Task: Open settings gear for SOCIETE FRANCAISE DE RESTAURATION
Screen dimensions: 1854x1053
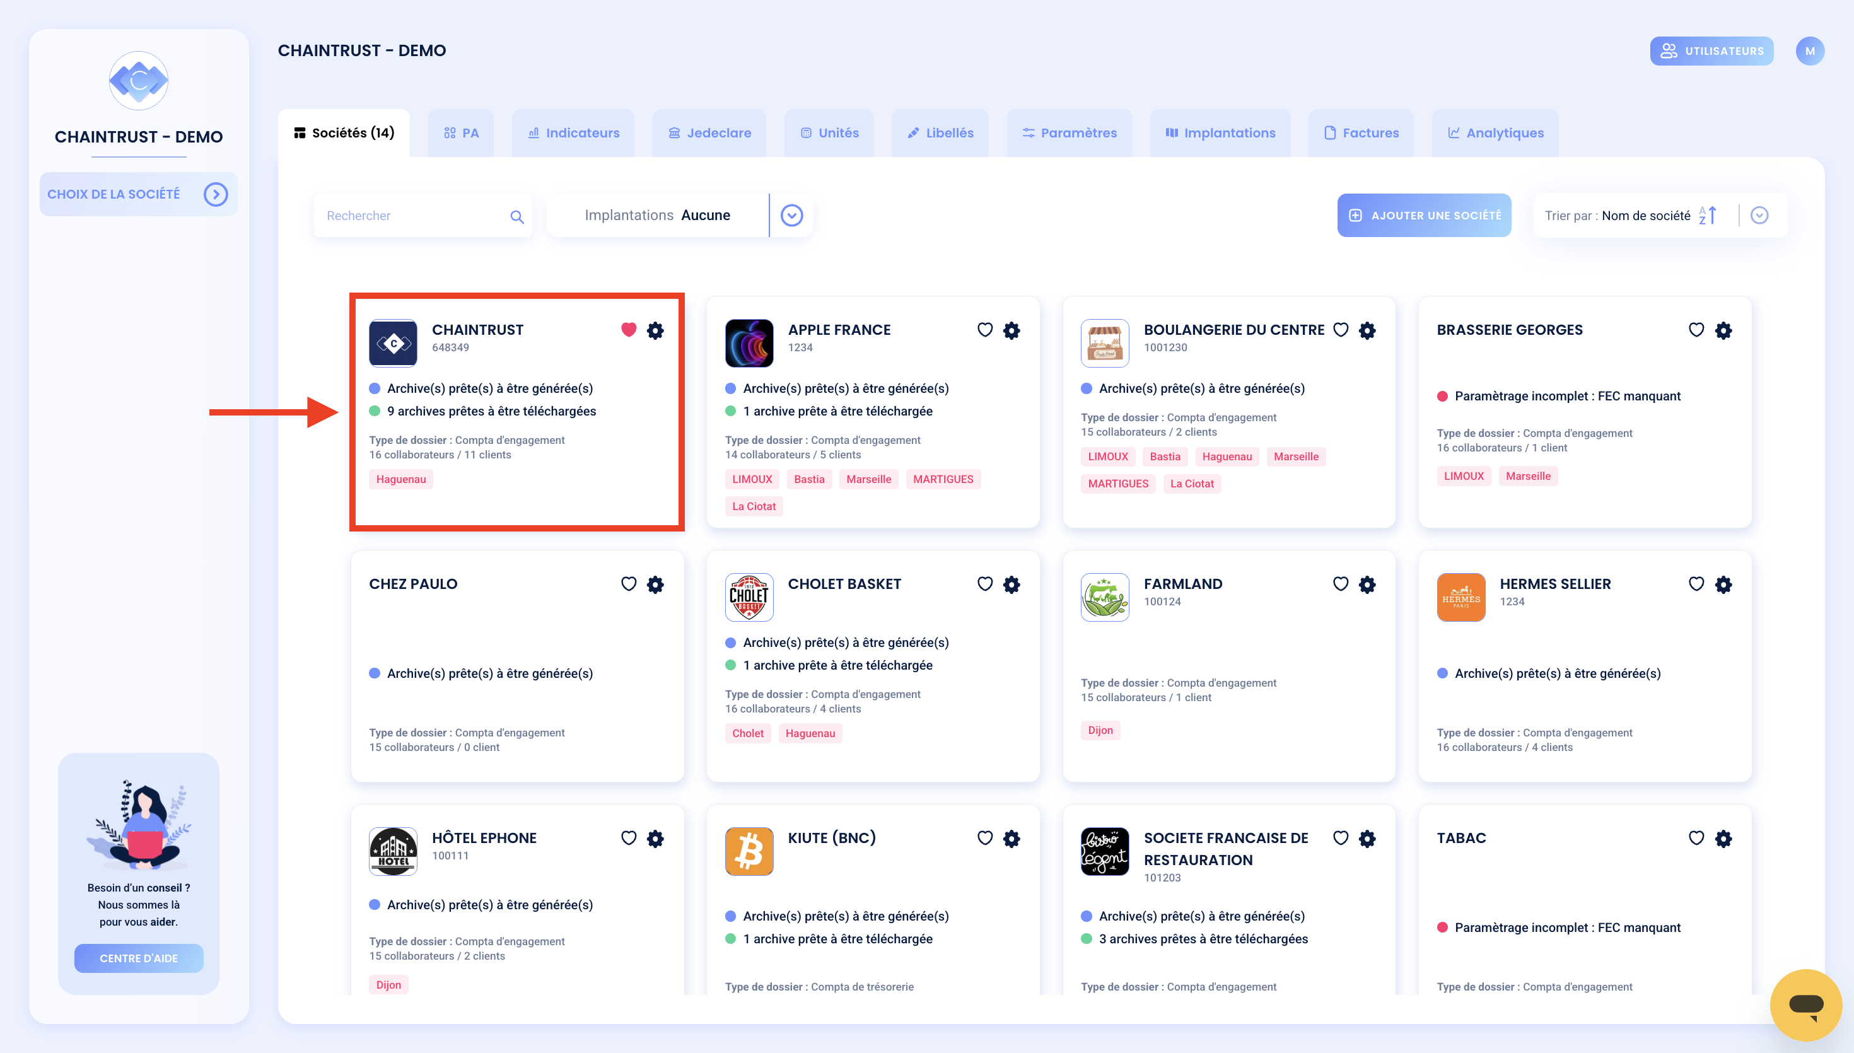Action: pyautogui.click(x=1367, y=838)
